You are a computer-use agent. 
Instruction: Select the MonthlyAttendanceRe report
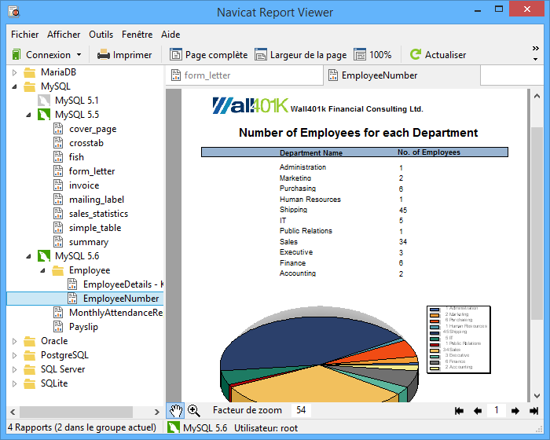115,313
